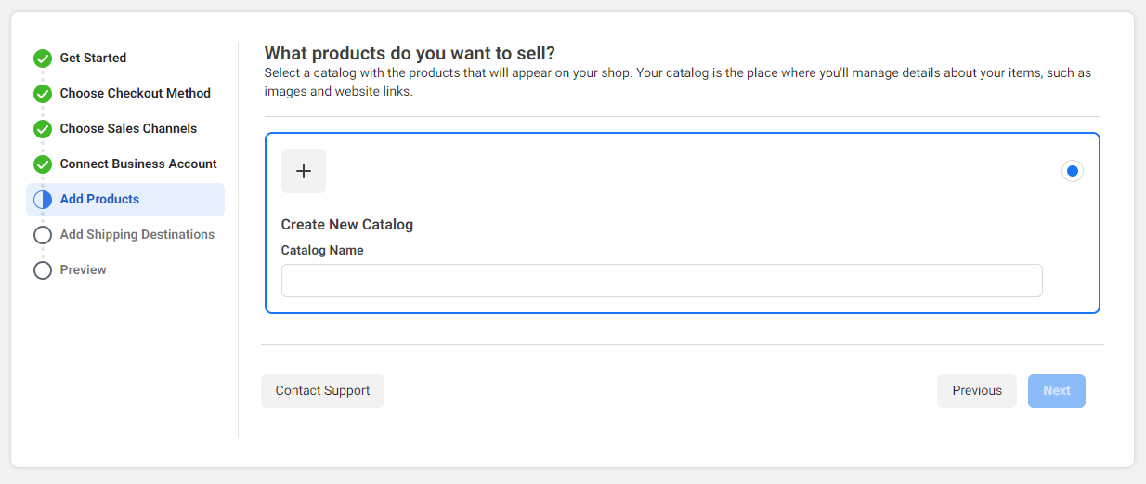Open the Add Shipping Destinations step

coord(137,234)
